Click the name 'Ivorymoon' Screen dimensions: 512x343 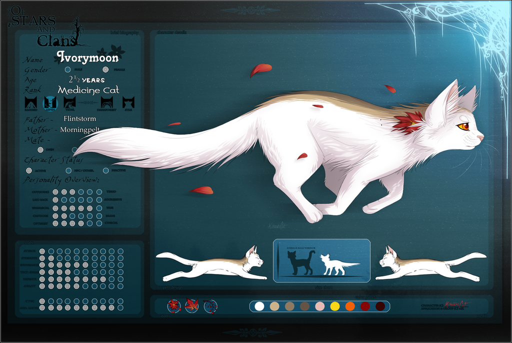point(87,58)
